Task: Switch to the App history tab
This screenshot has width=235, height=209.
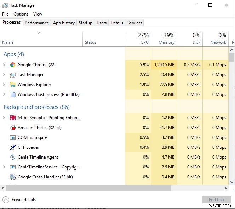Action: (x=64, y=23)
